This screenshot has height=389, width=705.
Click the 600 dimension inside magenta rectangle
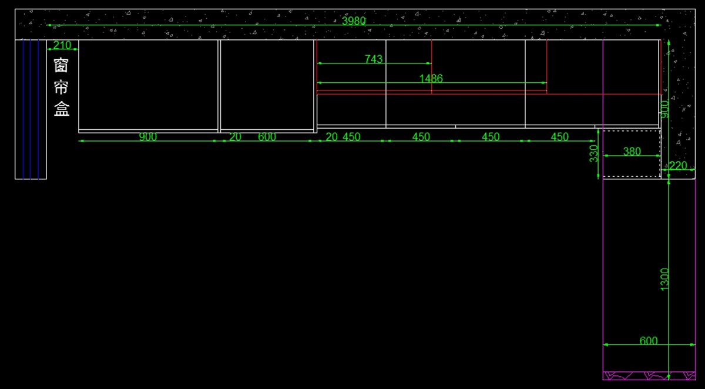(649, 341)
